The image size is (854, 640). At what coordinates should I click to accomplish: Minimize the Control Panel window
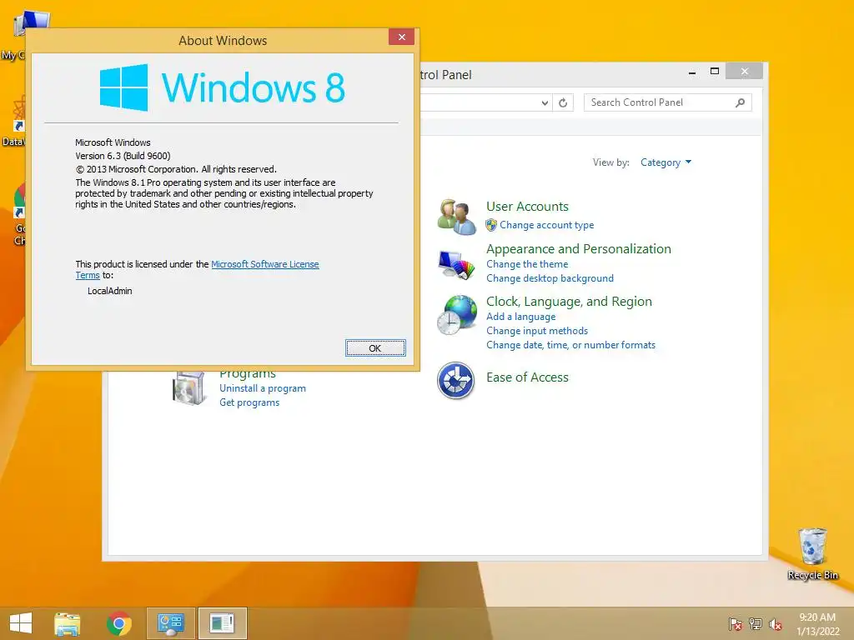(692, 72)
